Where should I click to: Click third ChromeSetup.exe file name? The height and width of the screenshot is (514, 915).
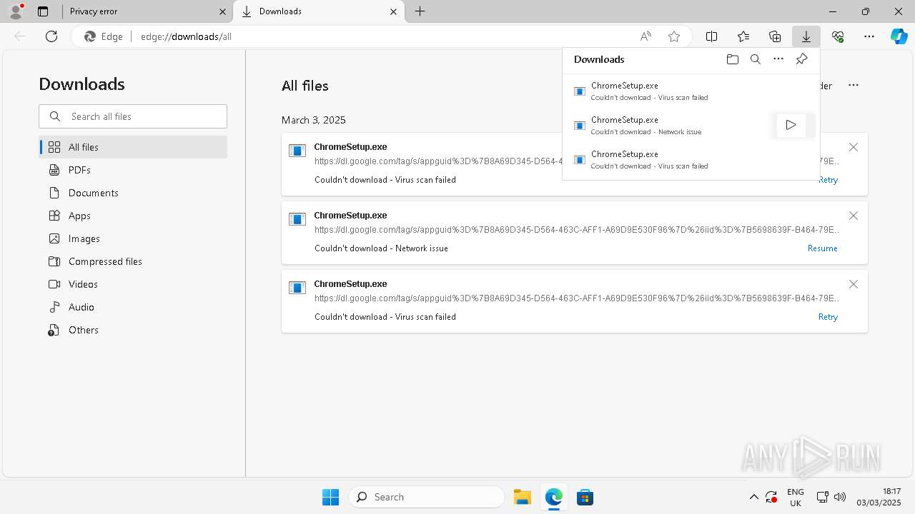point(350,283)
